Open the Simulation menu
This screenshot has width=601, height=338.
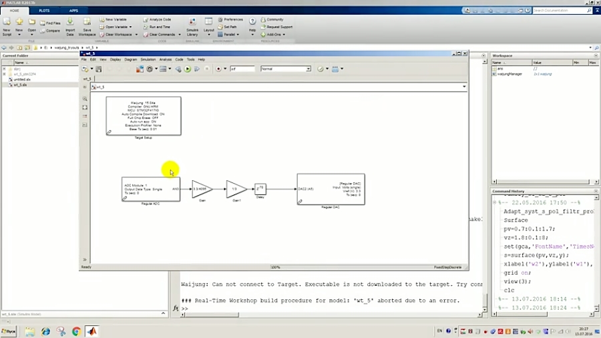point(148,59)
